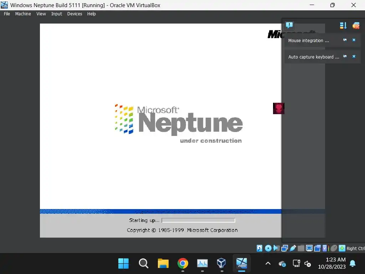Screen dimensions: 365x274
Task: Open the Help menu
Action: coord(92,14)
